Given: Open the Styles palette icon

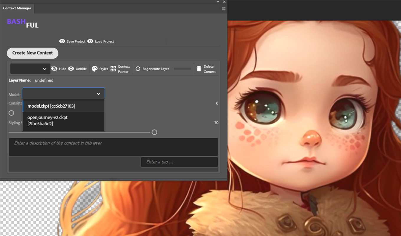Looking at the screenshot, I should click(x=95, y=69).
